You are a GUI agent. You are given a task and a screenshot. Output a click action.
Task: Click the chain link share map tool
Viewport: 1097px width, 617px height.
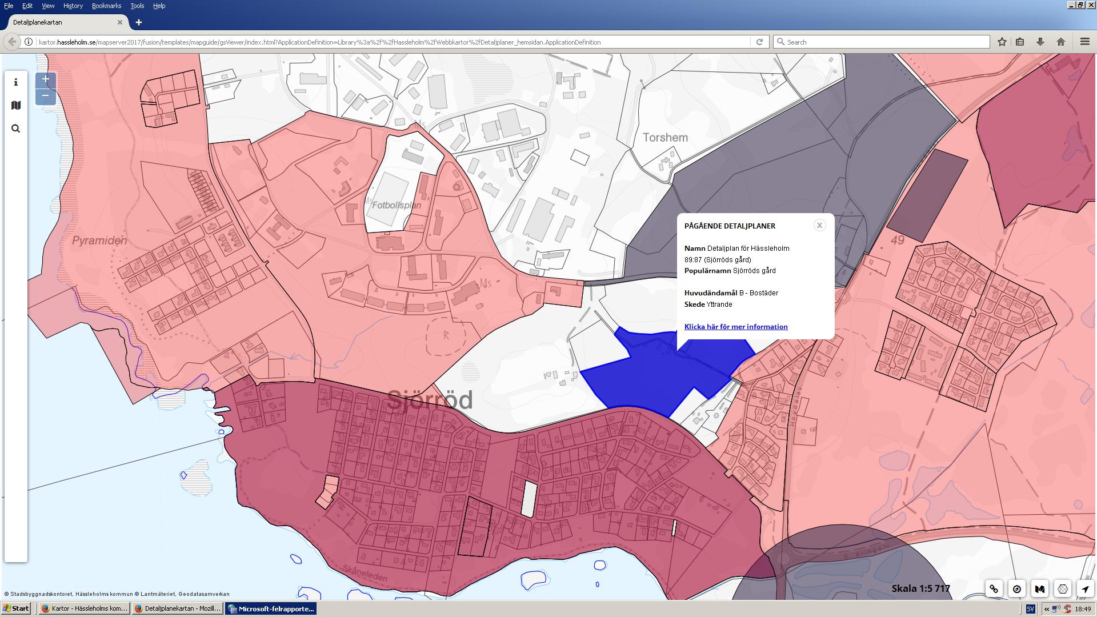click(994, 588)
